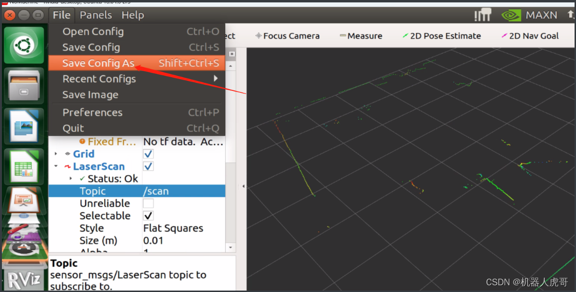Image resolution: width=576 pixels, height=292 pixels.
Task: Select the Fixed Frame property row
Action: 137,142
